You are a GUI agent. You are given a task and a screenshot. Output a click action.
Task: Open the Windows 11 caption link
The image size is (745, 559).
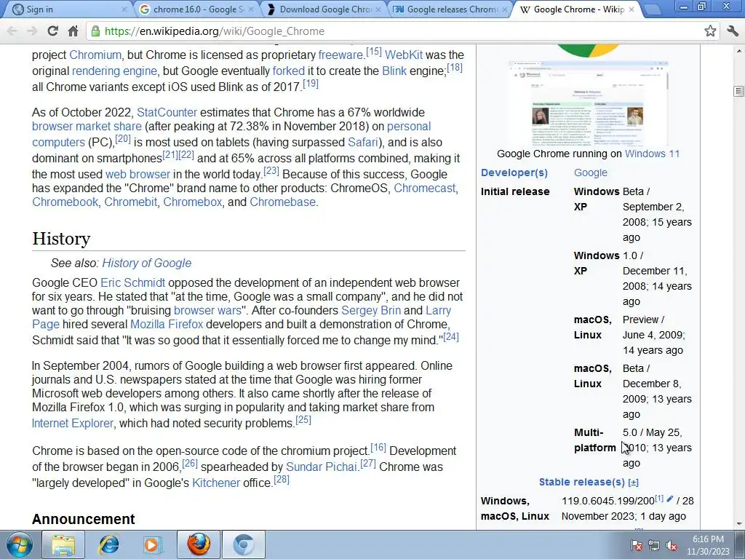click(652, 154)
